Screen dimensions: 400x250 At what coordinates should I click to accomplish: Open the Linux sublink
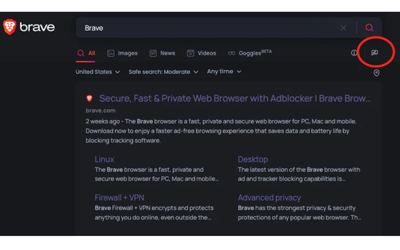tap(105, 159)
